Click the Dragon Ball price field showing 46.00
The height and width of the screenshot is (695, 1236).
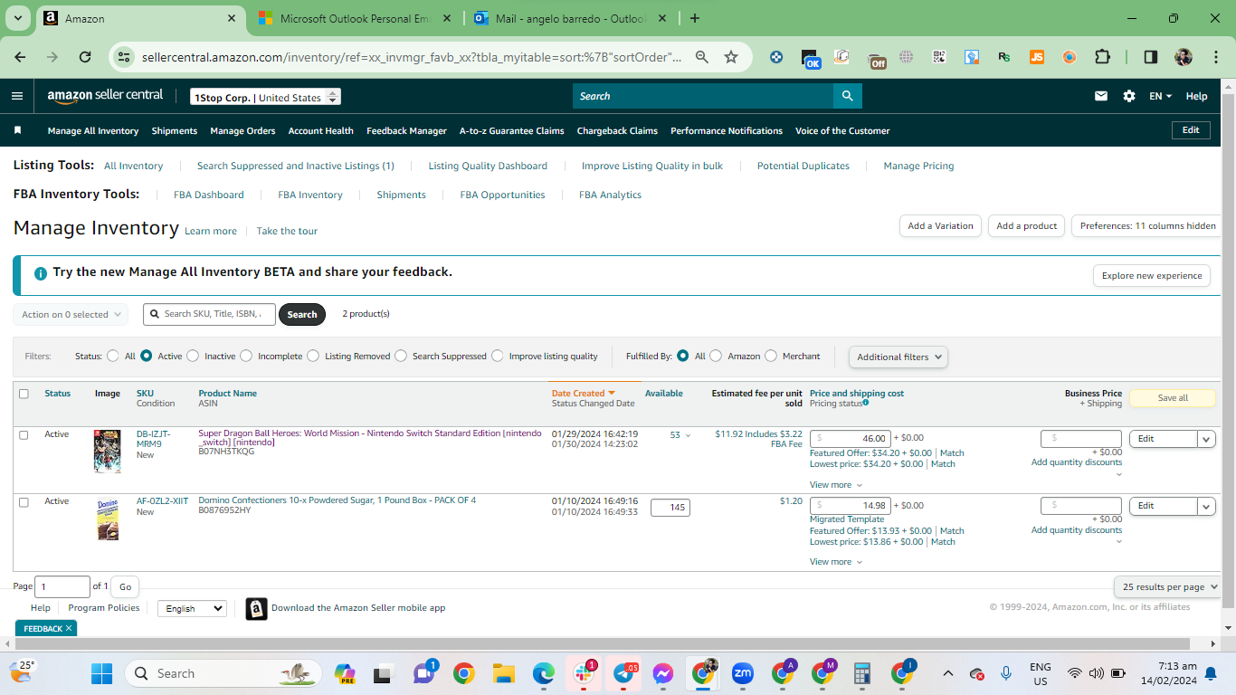[851, 438]
